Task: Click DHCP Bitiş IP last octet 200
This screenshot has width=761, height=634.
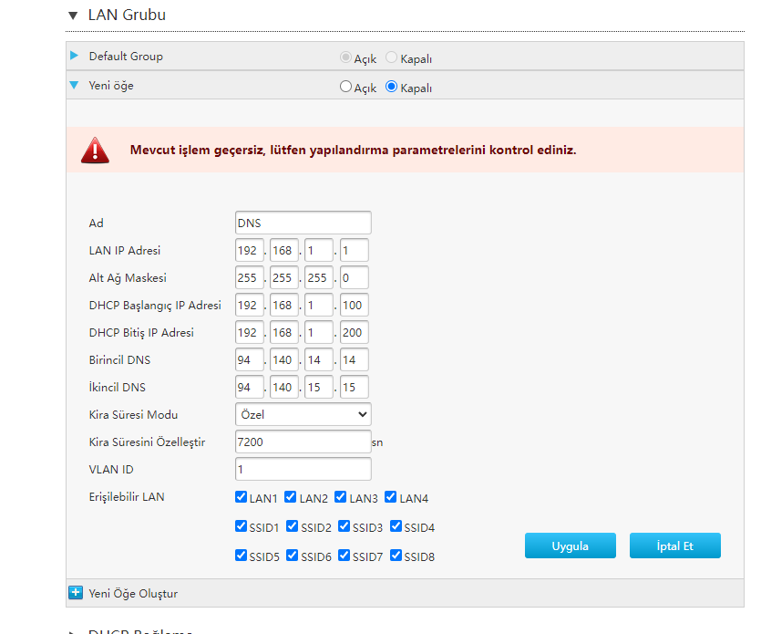Action: pos(355,332)
